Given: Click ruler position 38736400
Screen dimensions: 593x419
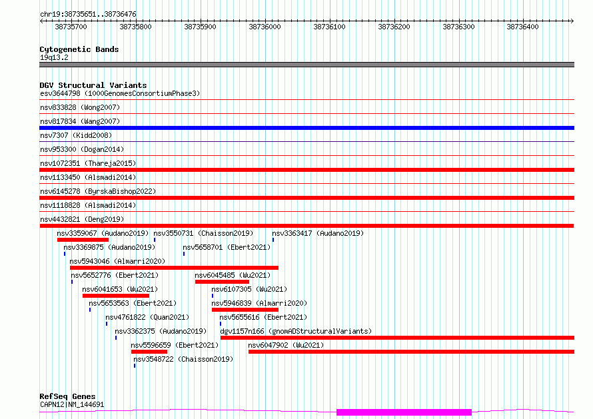Looking at the screenshot, I should 522,27.
